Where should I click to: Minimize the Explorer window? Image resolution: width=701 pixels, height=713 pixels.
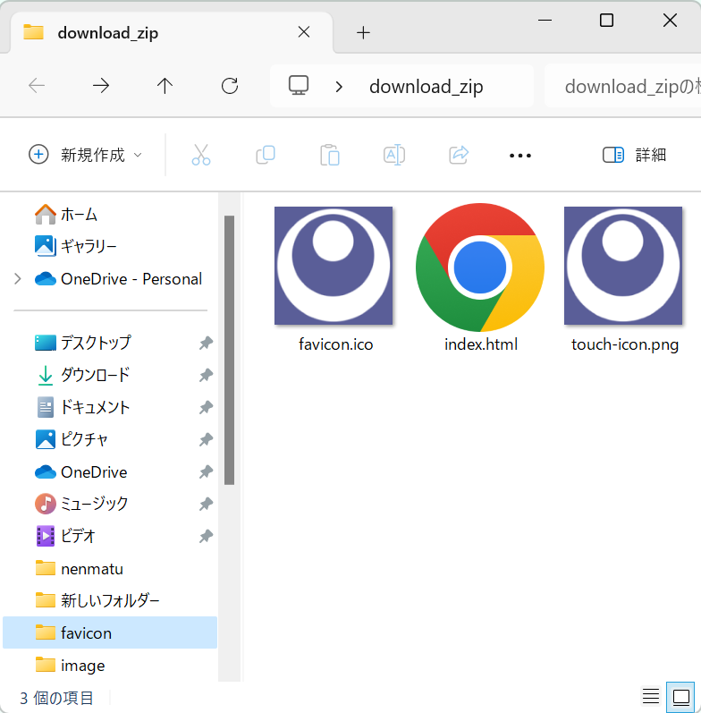coord(545,21)
